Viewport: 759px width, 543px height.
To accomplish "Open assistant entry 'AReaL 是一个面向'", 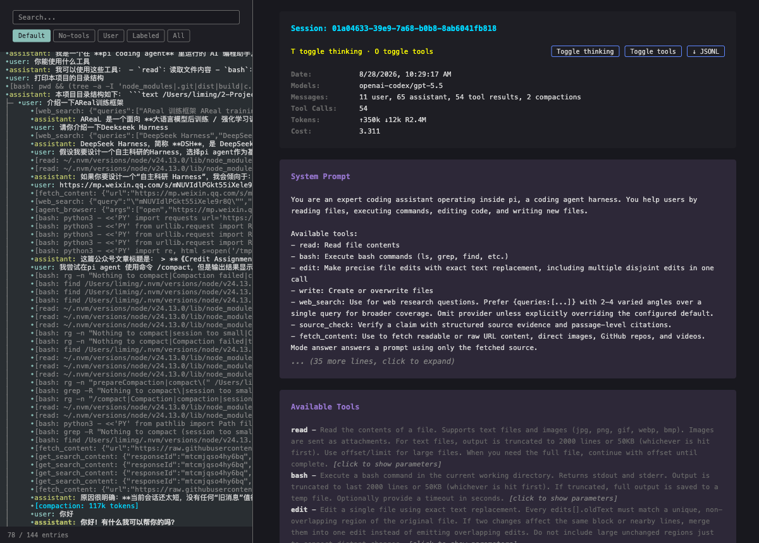I will 141,119.
